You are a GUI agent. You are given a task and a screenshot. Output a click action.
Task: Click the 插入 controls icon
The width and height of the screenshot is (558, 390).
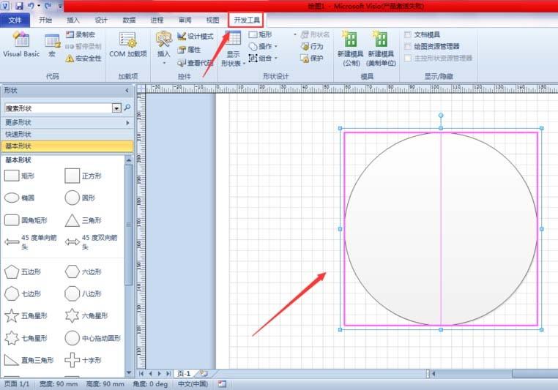pos(164,40)
